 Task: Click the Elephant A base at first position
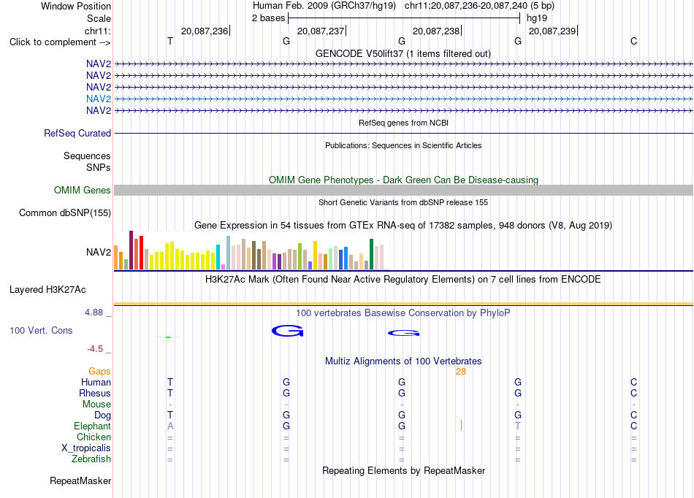click(x=170, y=426)
